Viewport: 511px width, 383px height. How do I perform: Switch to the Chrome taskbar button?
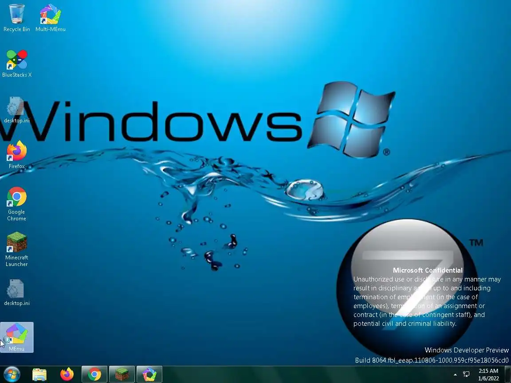94,375
